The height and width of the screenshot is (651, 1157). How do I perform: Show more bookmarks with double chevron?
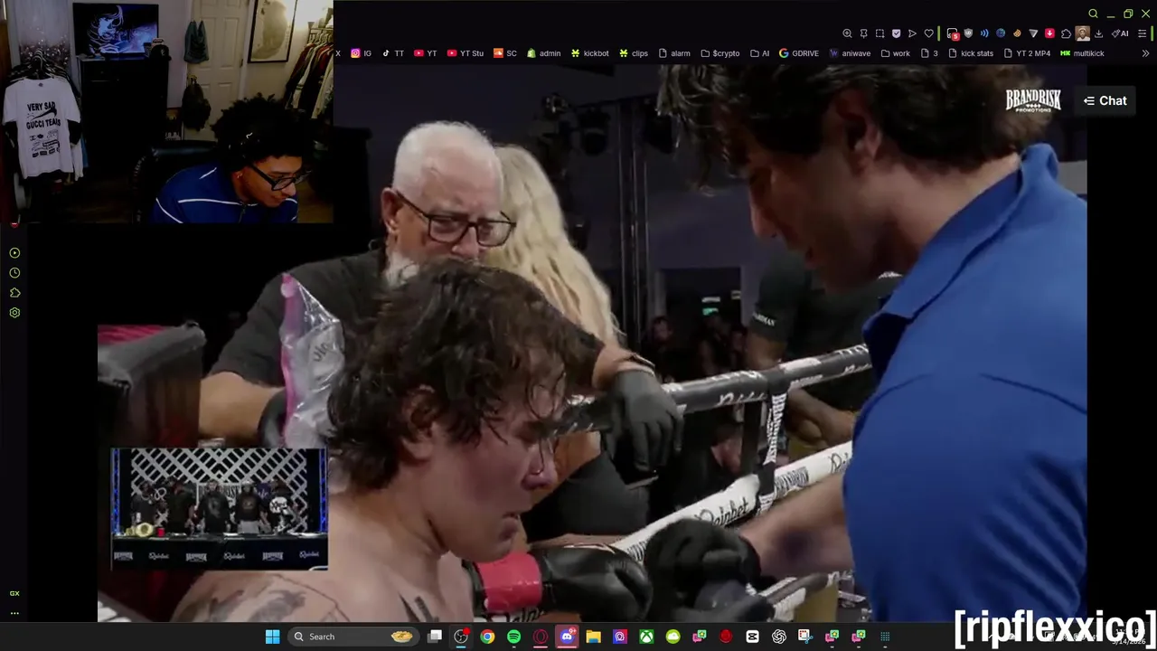coord(1145,53)
